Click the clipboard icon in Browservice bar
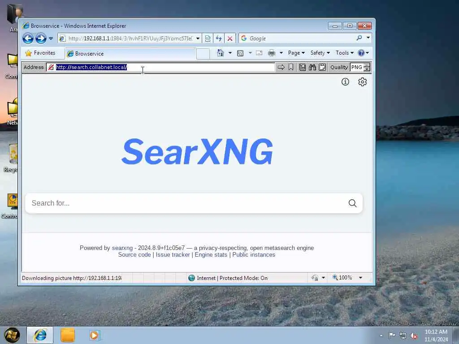The image size is (459, 344). [322, 67]
